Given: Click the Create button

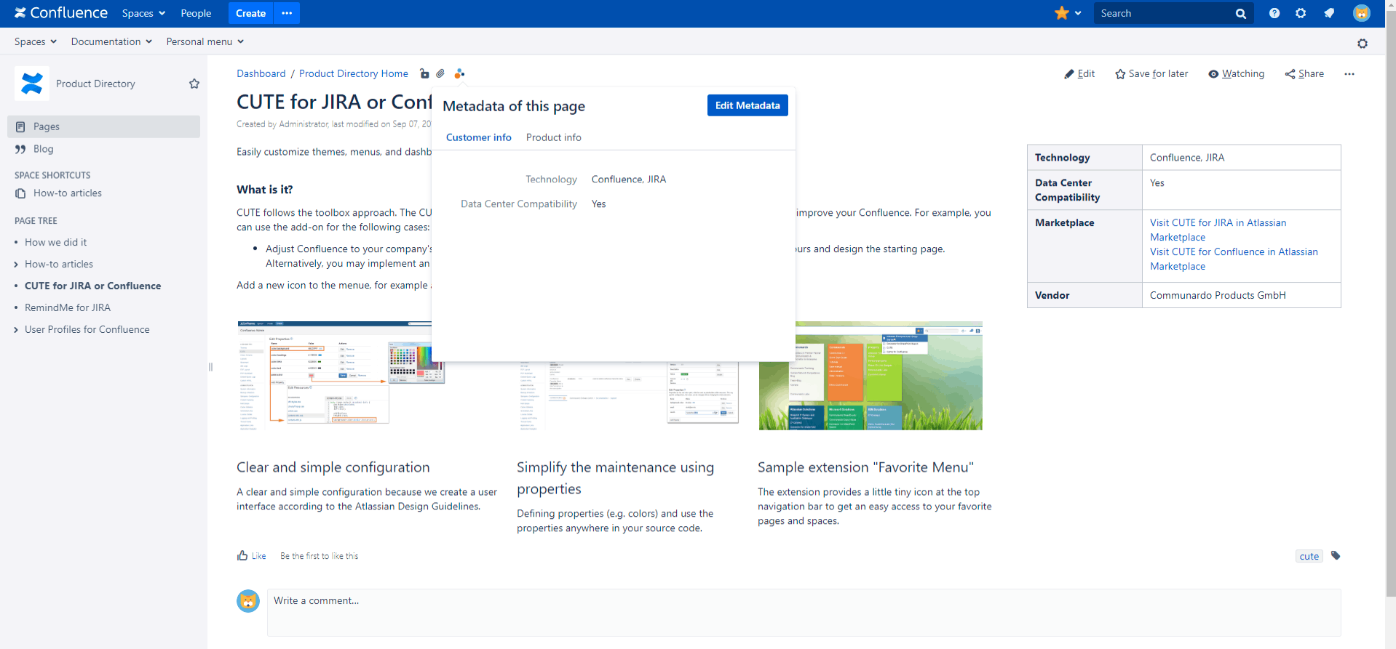Looking at the screenshot, I should 250,13.
